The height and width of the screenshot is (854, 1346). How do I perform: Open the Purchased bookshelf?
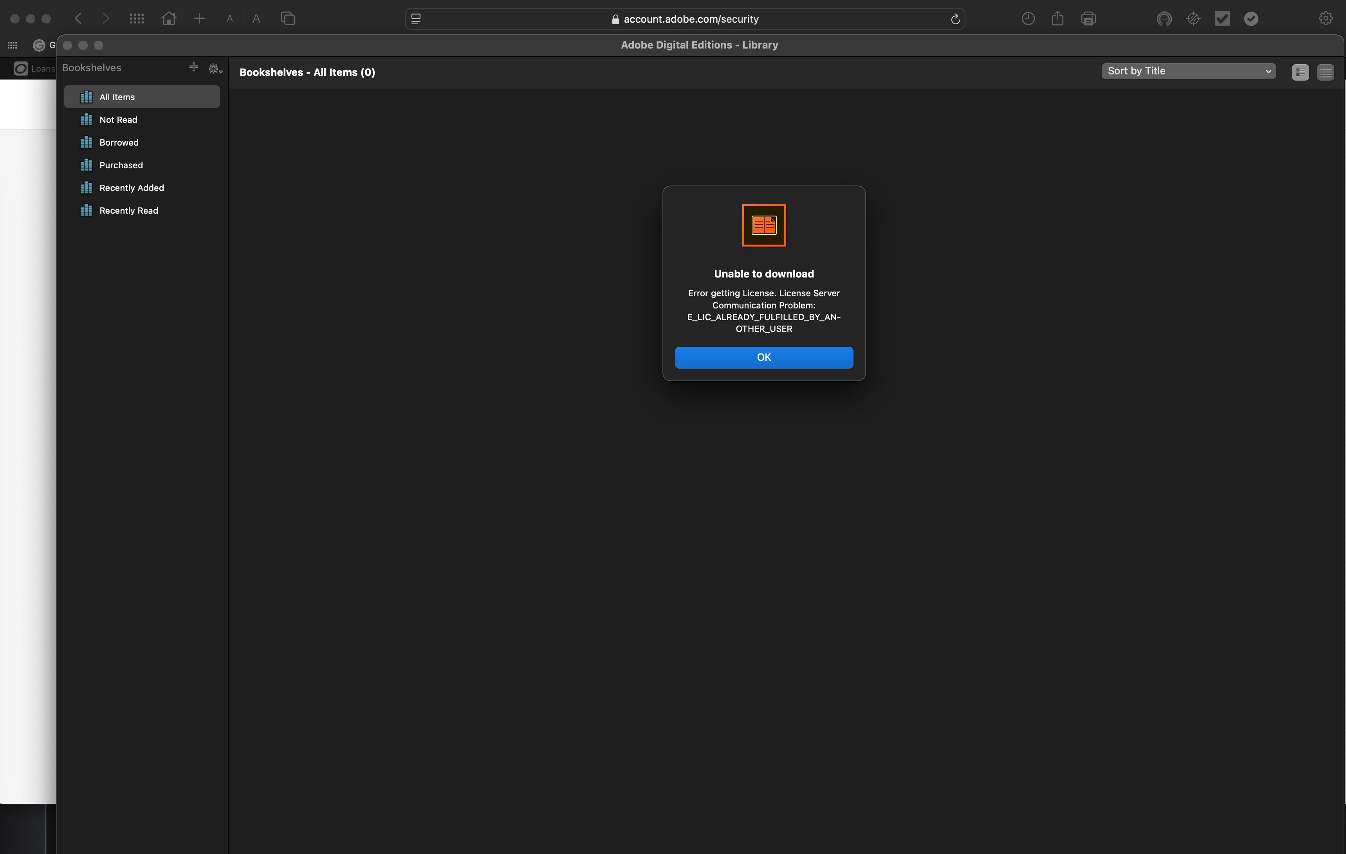[121, 166]
